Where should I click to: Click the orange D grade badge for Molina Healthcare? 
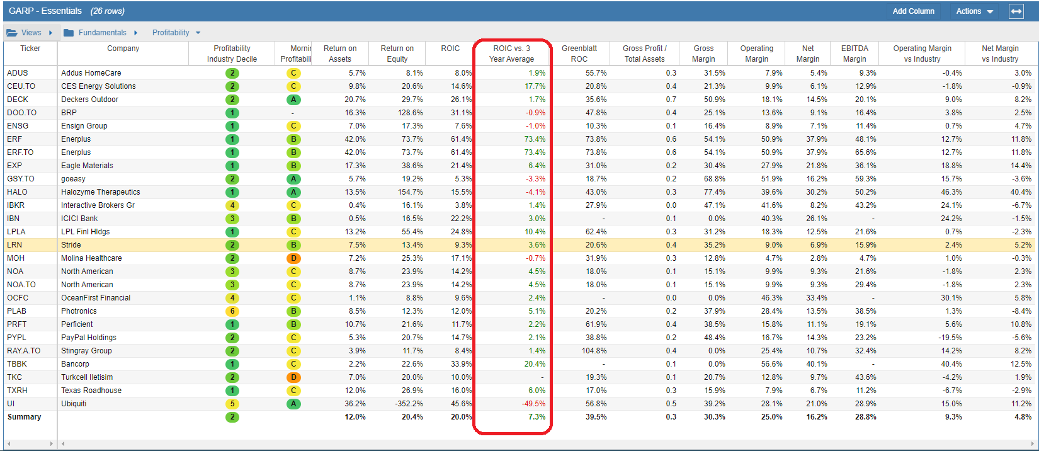(x=293, y=258)
